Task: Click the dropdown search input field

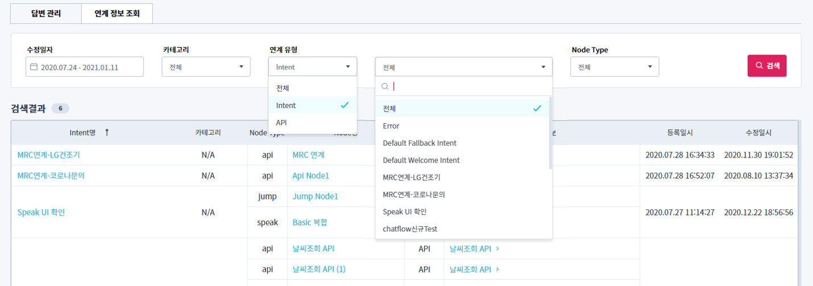Action: click(x=469, y=86)
